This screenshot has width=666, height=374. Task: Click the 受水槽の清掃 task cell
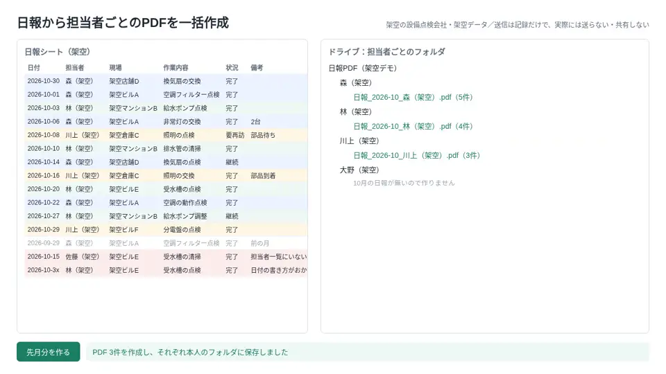(182, 257)
